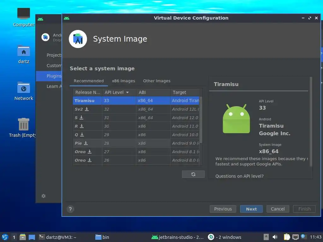Switch to jetbrains-studio taskbar entry

178,237
